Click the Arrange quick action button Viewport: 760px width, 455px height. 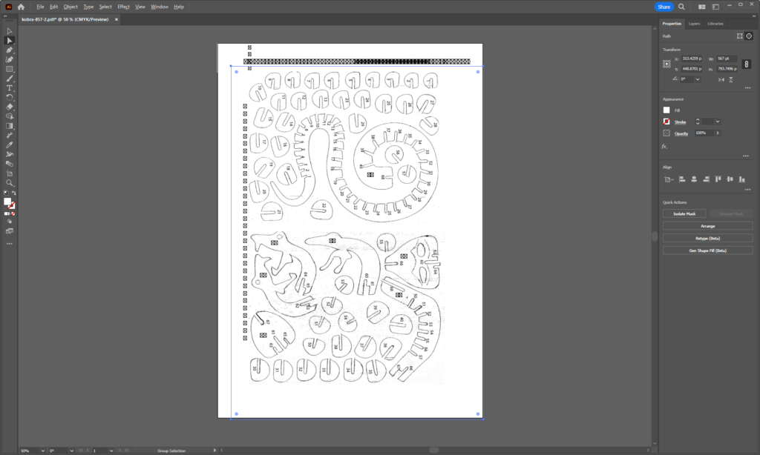(707, 225)
